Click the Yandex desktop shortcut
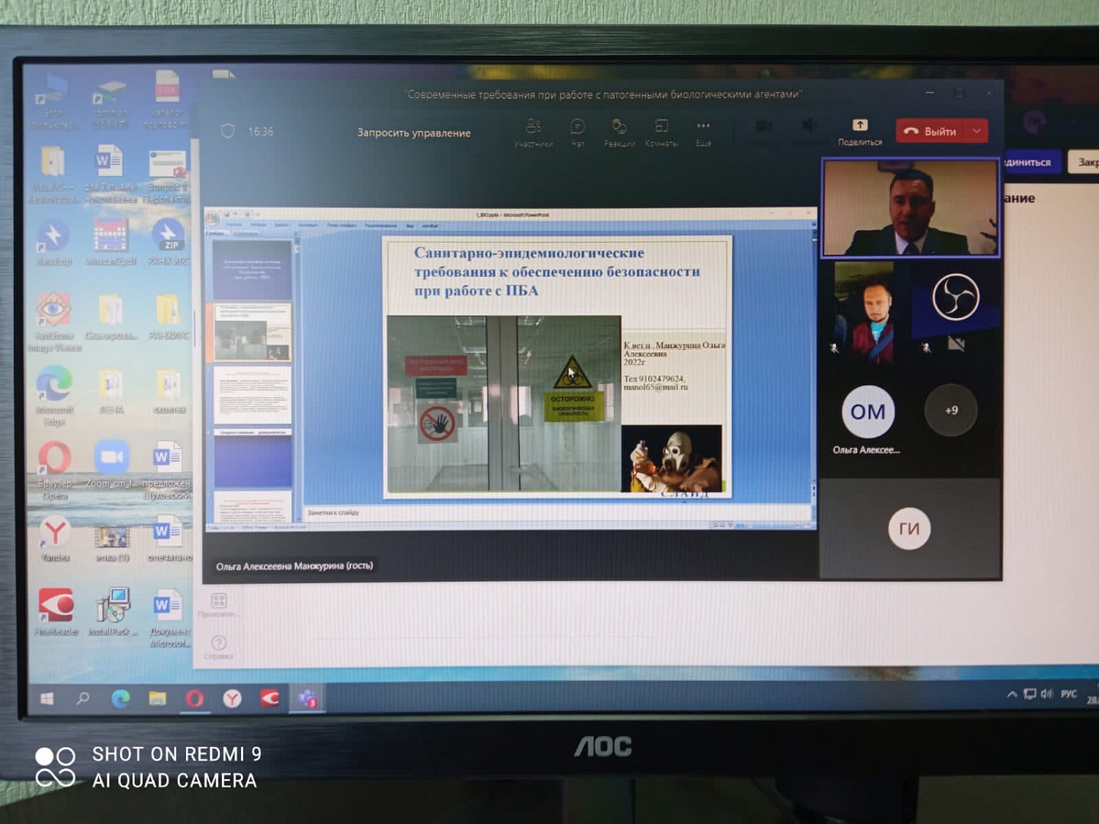Screen dimensions: 1099x824 (x=55, y=538)
